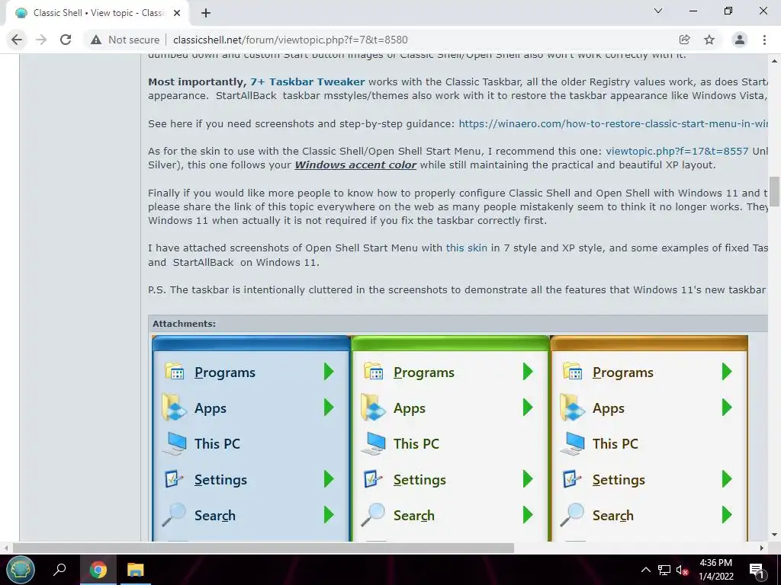
Task: Click Apps icon in orange menu
Action: coord(573,408)
